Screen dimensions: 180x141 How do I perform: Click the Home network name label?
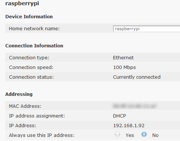pyautogui.click(x=34, y=29)
